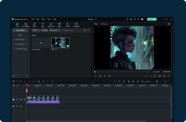Select the crop tool icon
The image size is (186, 122).
tap(39, 82)
